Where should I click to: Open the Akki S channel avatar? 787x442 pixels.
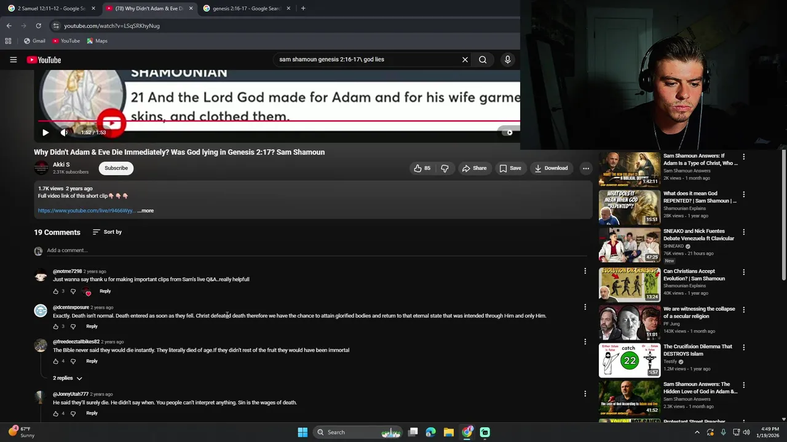(41, 168)
